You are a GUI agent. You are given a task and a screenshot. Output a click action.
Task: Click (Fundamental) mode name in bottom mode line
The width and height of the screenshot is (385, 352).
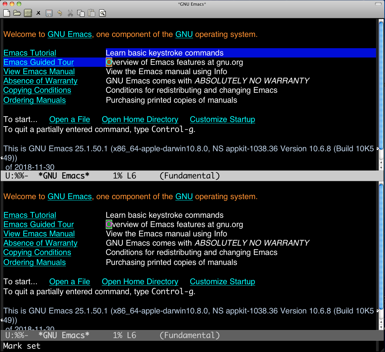pos(190,335)
